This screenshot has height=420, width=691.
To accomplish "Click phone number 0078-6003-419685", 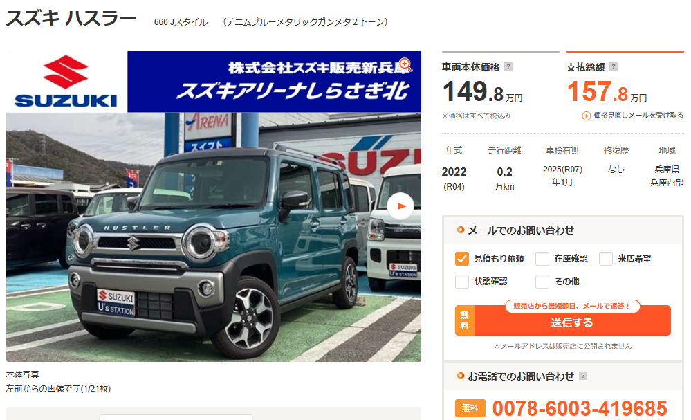I will point(579,408).
